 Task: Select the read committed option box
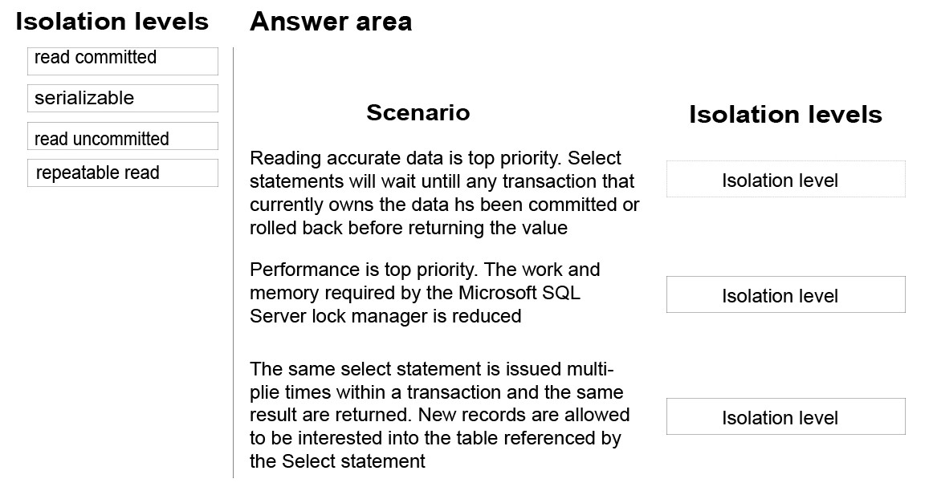coord(123,61)
